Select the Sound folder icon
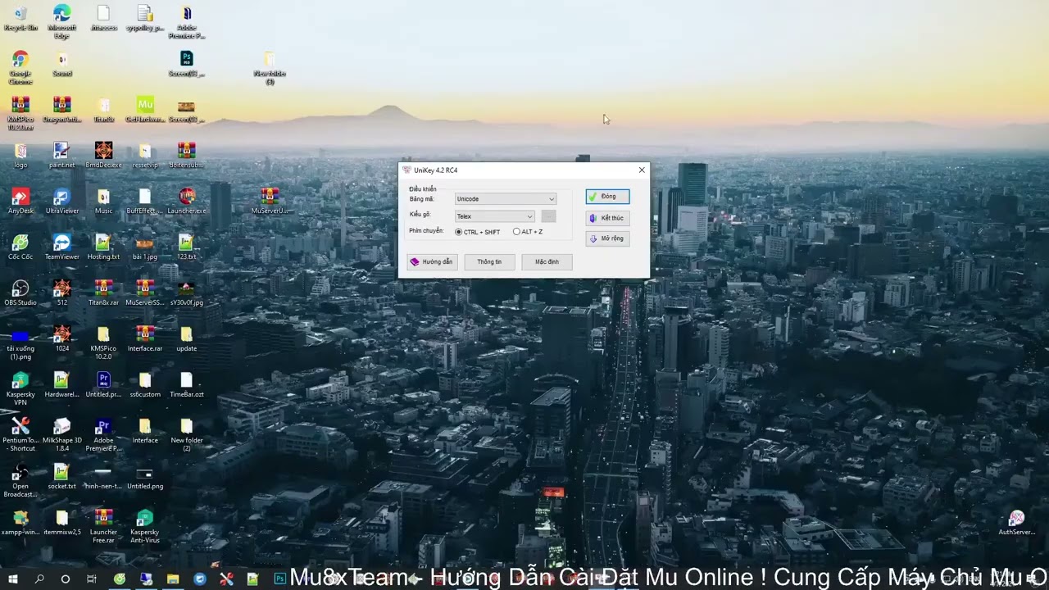The width and height of the screenshot is (1049, 590). (62, 64)
